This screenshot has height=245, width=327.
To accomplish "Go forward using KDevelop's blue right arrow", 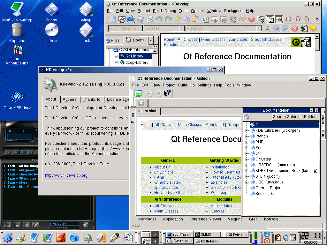I will pos(285,28).
